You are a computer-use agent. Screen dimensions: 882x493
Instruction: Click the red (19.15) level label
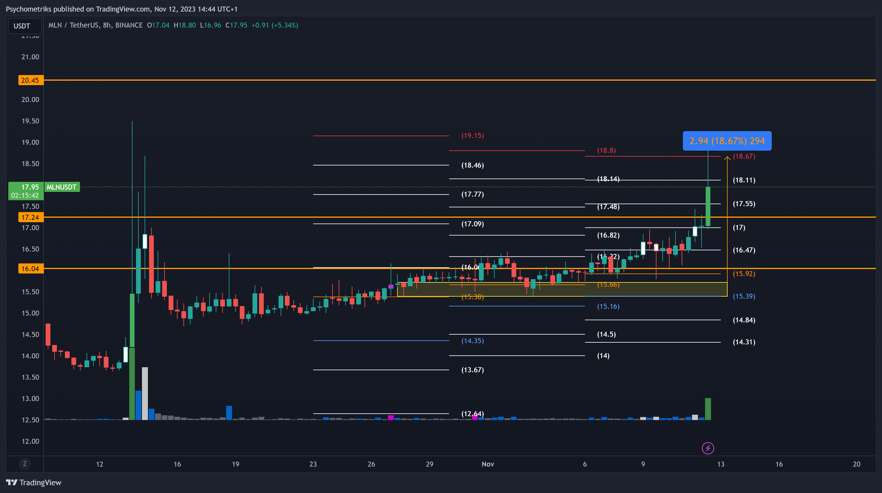pos(472,135)
